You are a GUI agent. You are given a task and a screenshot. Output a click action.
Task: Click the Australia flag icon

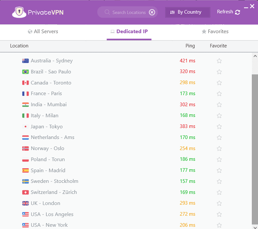point(25,61)
